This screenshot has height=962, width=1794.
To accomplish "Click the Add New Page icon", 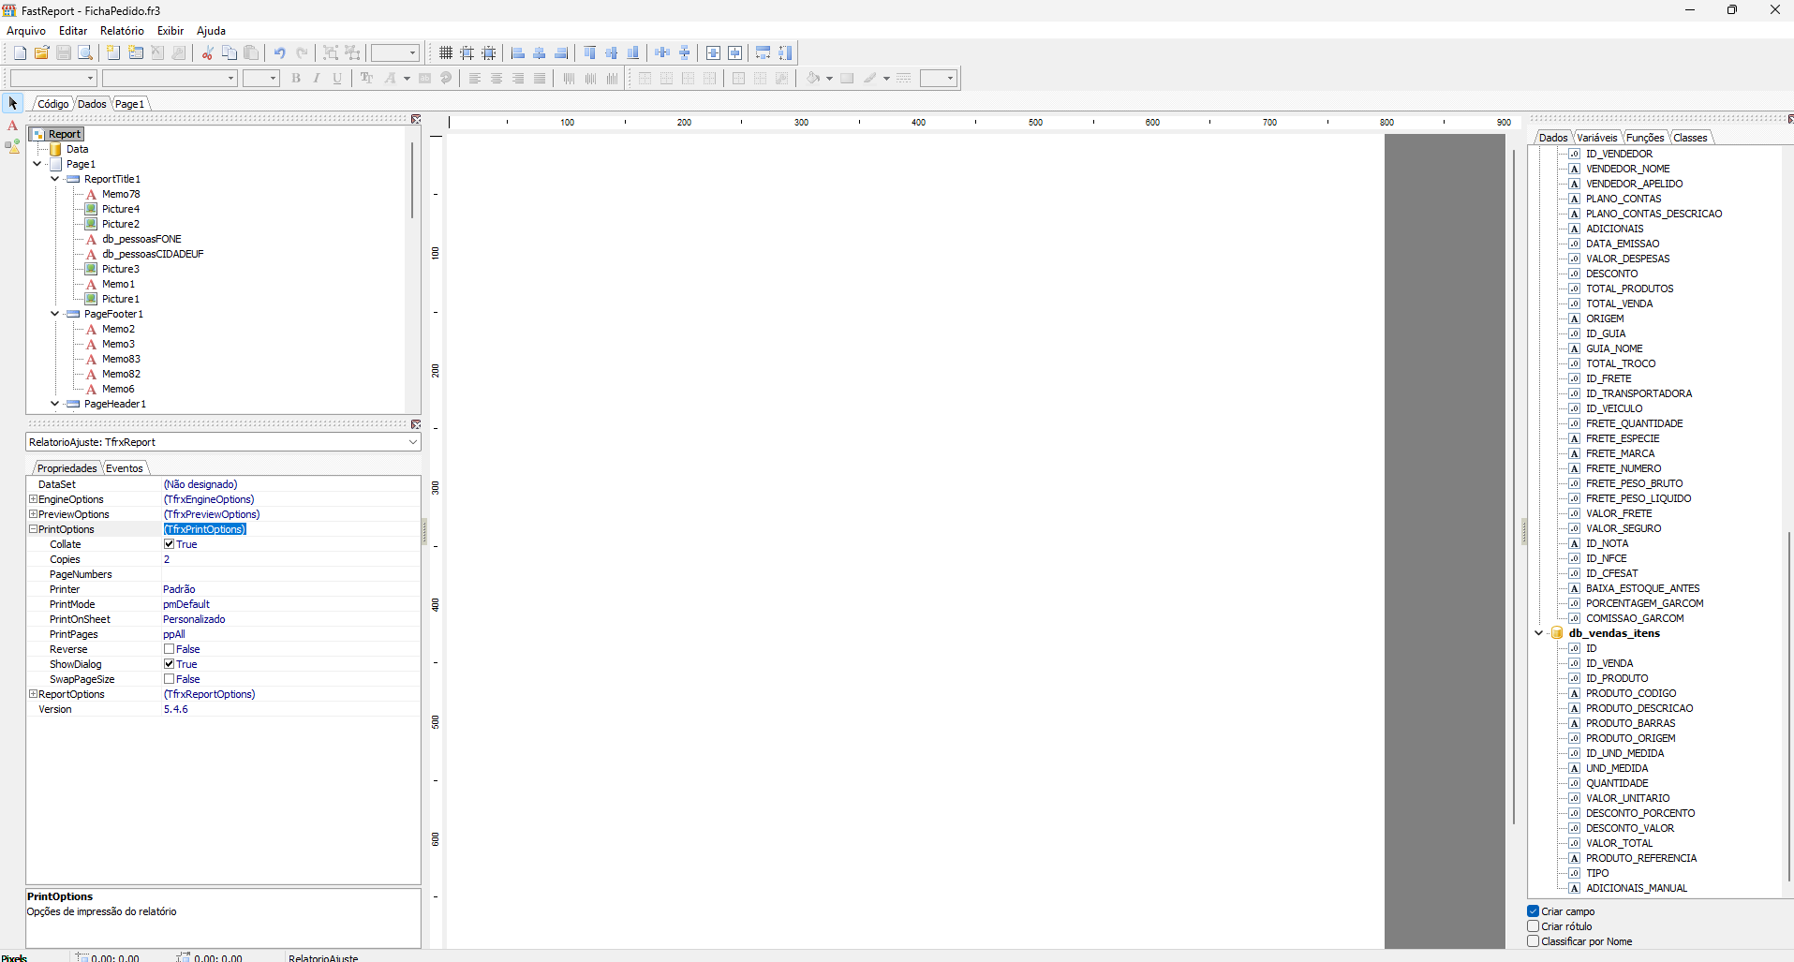I will click(113, 52).
